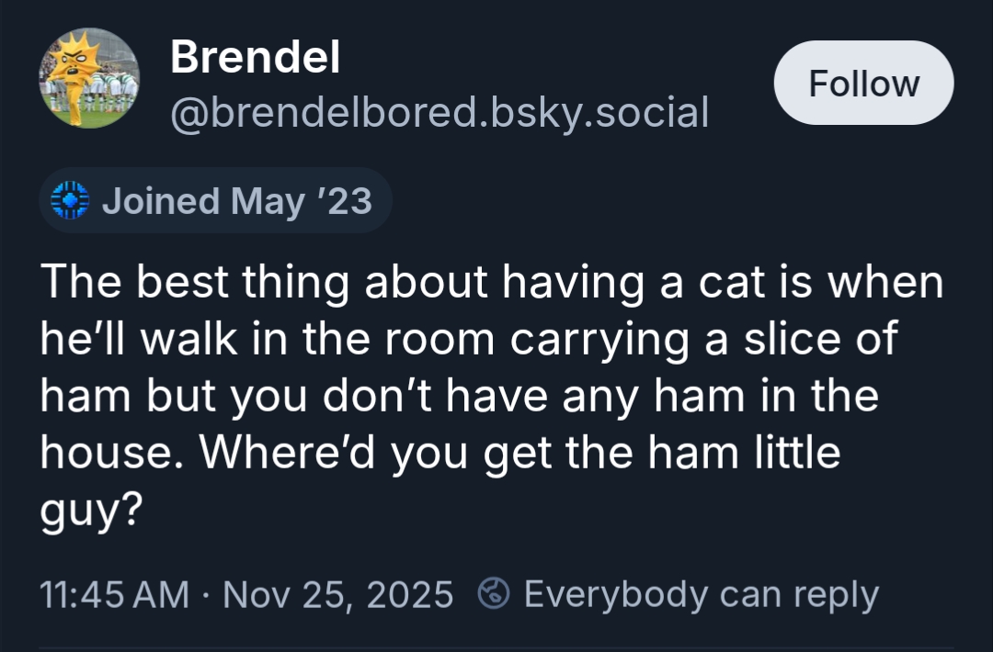Image resolution: width=993 pixels, height=652 pixels.
Task: Open the Brendel display name link
Action: 255,59
